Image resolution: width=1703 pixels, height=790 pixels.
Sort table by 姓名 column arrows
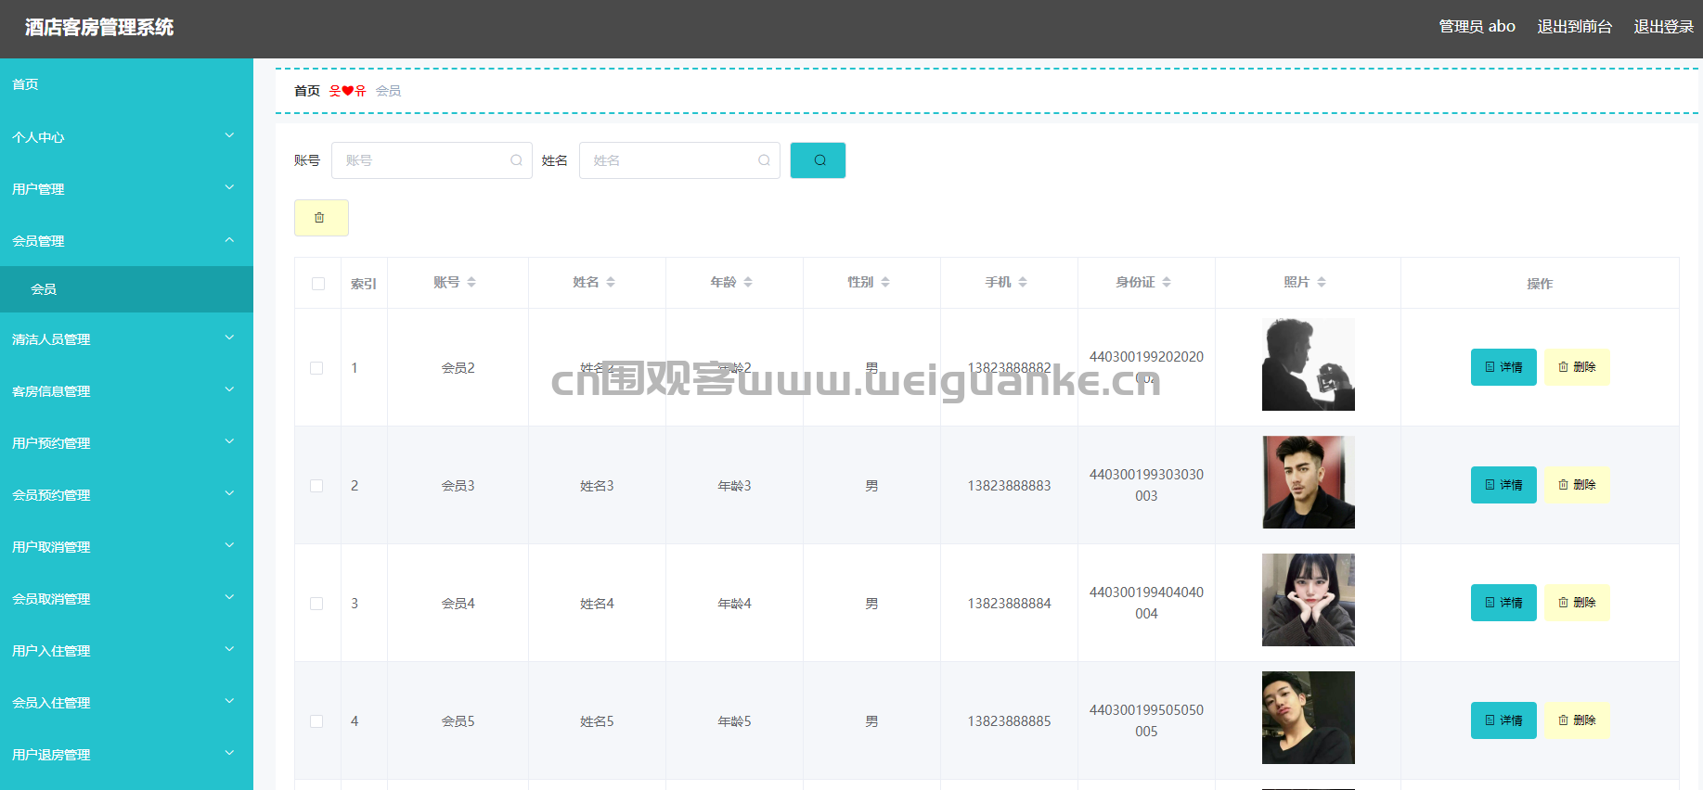point(611,282)
